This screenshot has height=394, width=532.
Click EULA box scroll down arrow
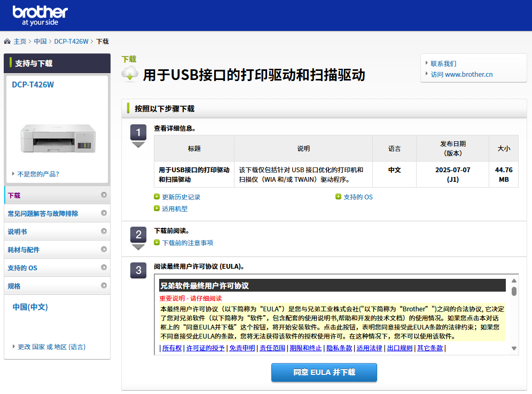point(514,348)
